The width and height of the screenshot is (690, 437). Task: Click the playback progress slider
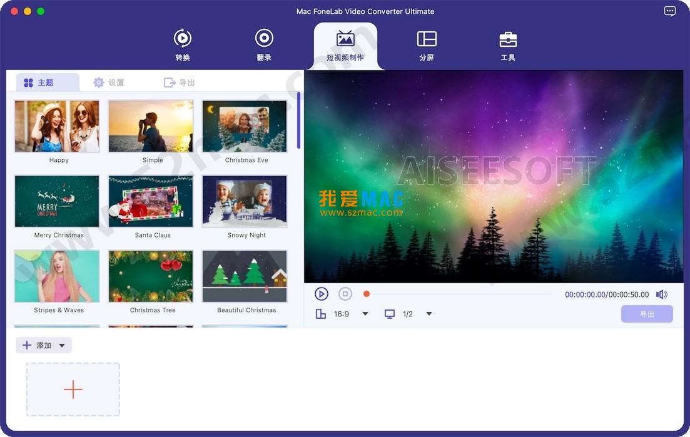point(458,294)
